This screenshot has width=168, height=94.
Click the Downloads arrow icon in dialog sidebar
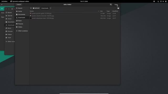(17, 17)
